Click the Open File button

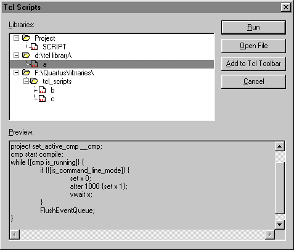click(x=253, y=46)
